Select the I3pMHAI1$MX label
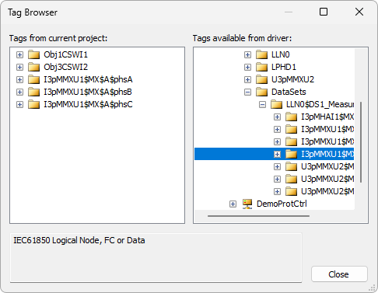Viewport: 378px width, 293px height. (x=327, y=117)
